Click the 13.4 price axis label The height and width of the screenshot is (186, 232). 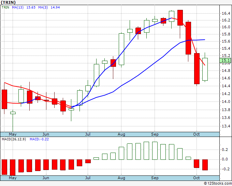pyautogui.click(x=226, y=126)
